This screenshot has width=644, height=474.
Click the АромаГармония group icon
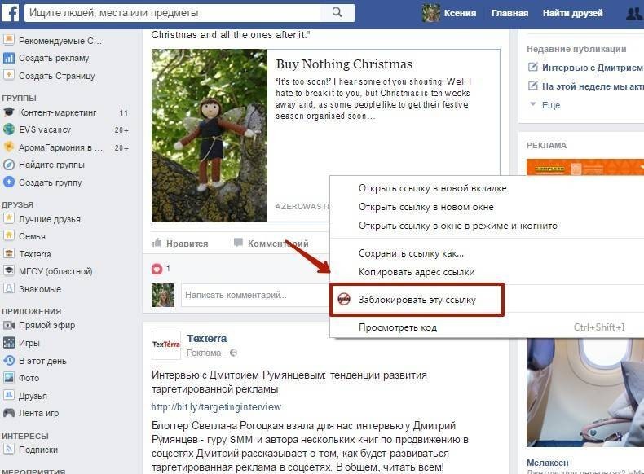[x=9, y=147]
